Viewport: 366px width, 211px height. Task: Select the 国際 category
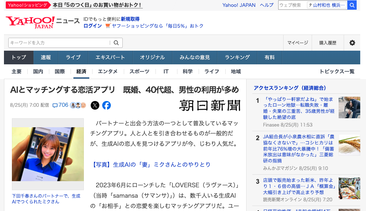tap(60, 72)
